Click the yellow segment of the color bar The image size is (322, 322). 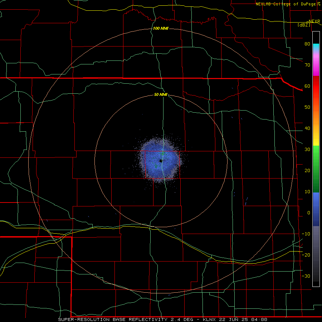pyautogui.click(x=316, y=142)
